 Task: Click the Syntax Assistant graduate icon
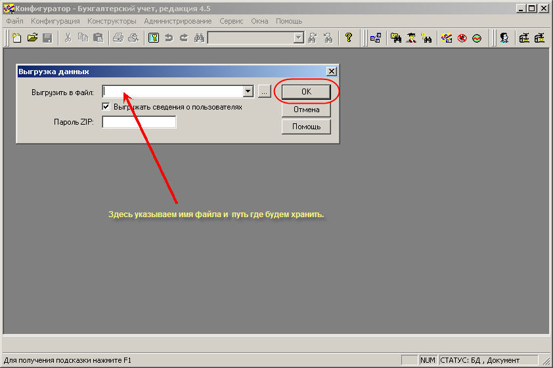pyautogui.click(x=411, y=37)
